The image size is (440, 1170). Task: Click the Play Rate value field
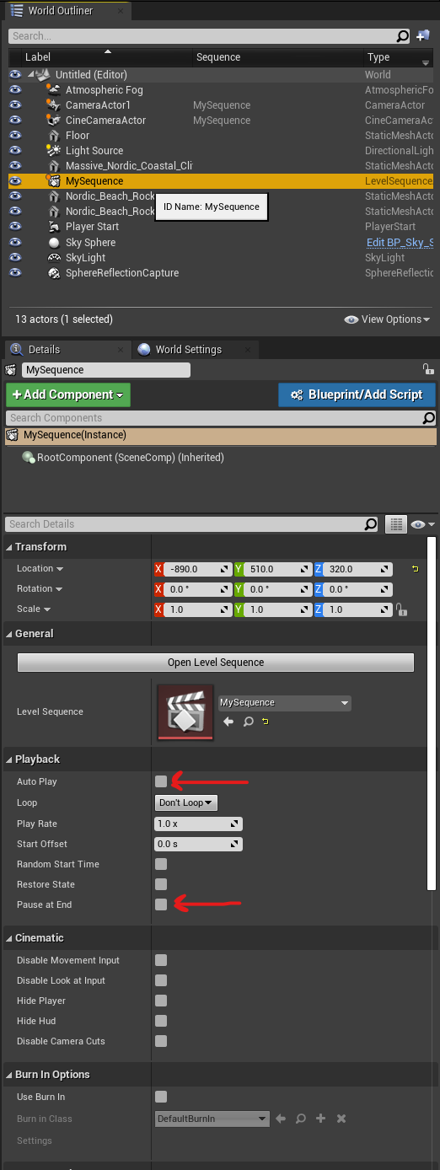199,824
